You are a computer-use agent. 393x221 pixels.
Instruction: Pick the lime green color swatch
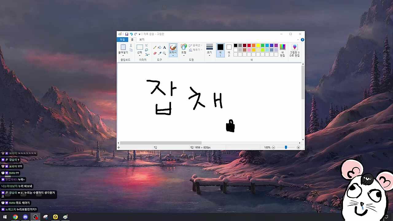click(263, 50)
